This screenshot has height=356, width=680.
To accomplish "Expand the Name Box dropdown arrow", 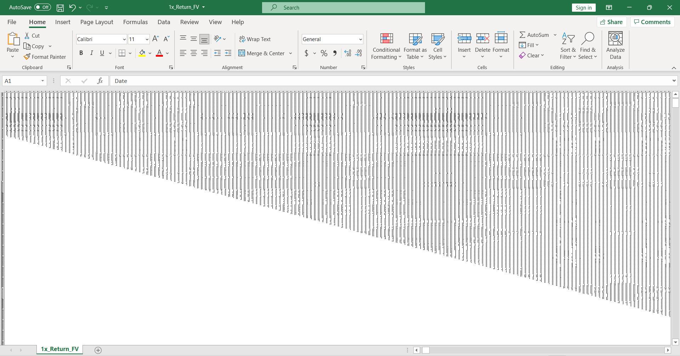I will 42,81.
